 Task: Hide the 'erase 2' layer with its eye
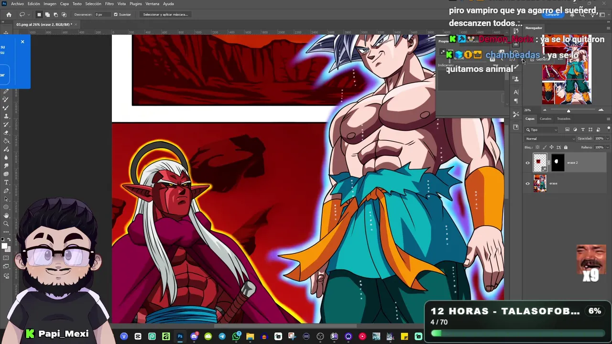(528, 163)
